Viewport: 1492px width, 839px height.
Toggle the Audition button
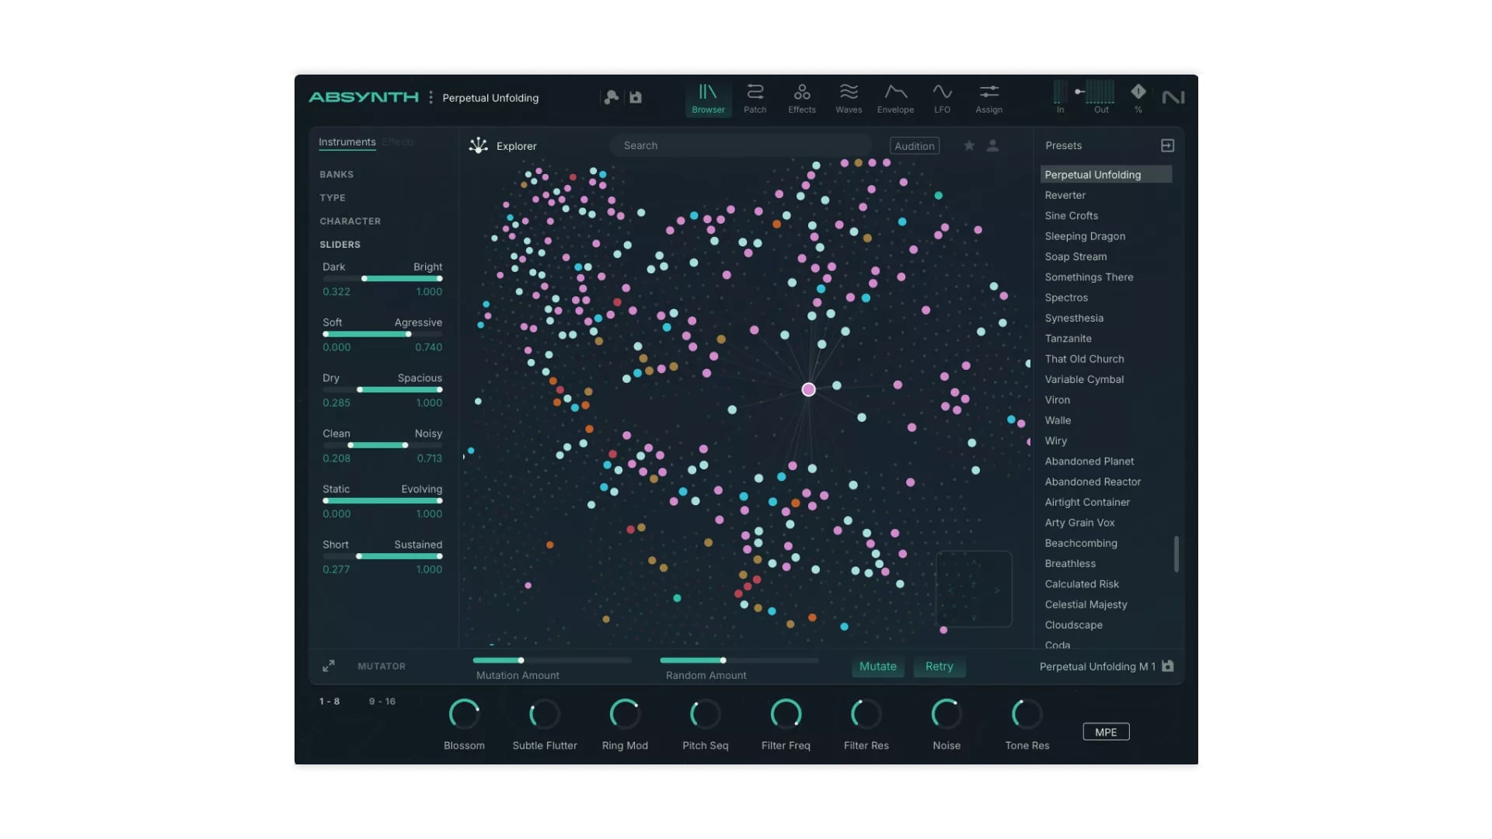[914, 146]
